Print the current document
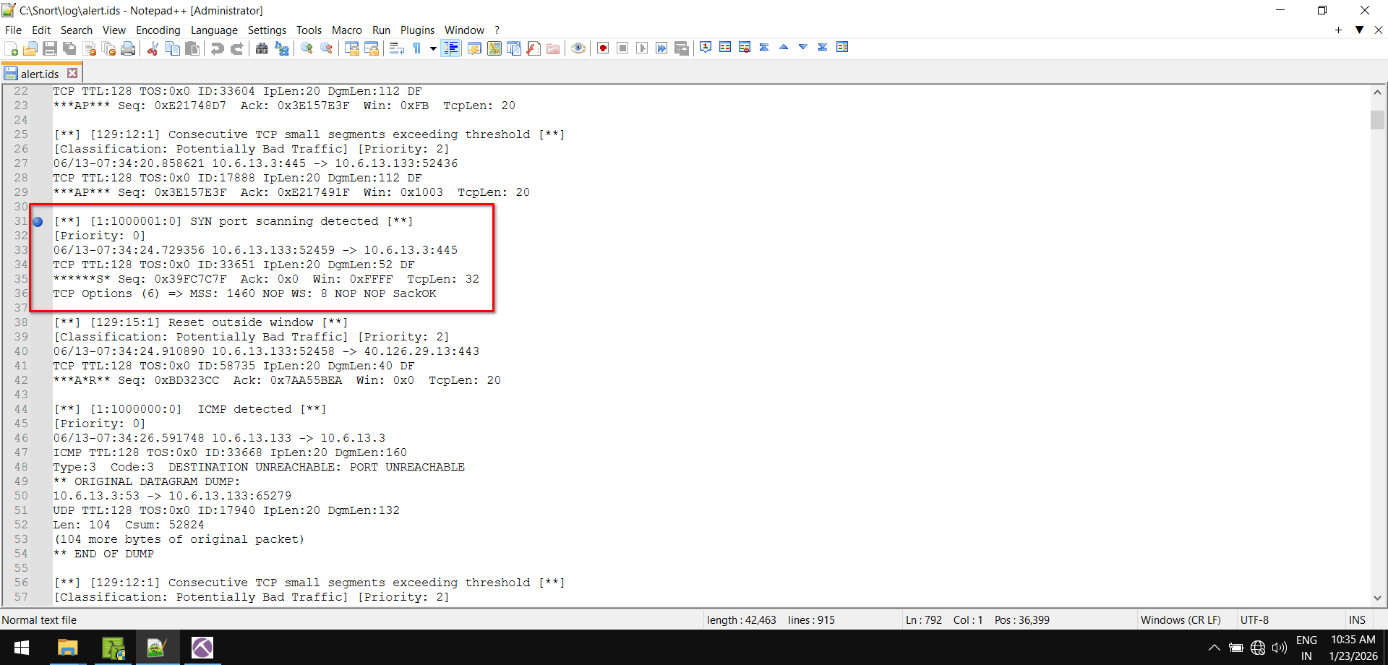 (x=129, y=48)
